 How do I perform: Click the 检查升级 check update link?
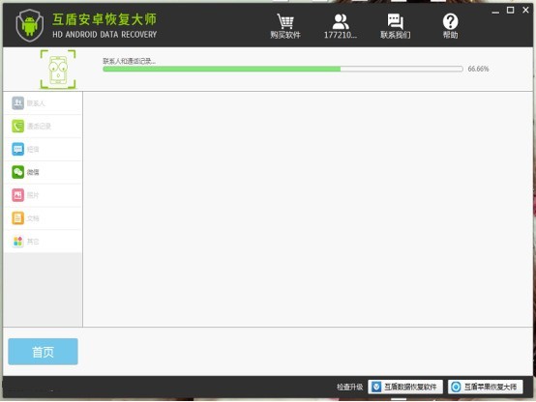(x=349, y=387)
